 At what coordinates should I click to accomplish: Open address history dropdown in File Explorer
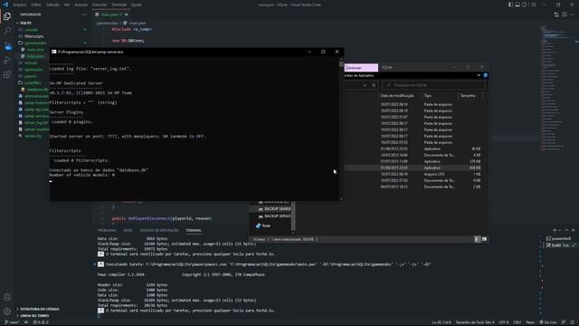(x=365, y=85)
